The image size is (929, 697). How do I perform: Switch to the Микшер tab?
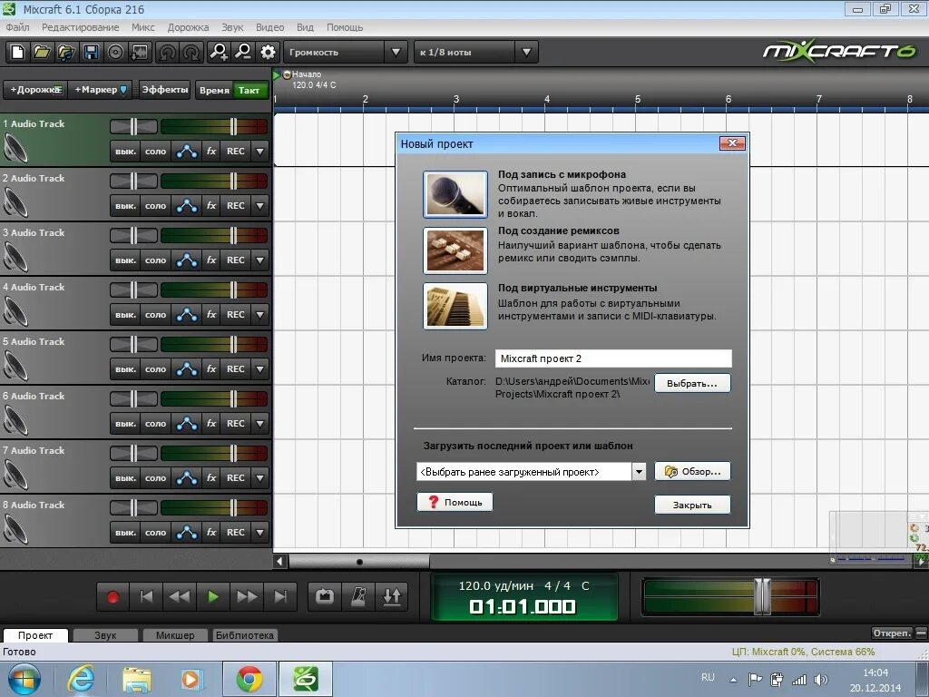click(x=175, y=635)
